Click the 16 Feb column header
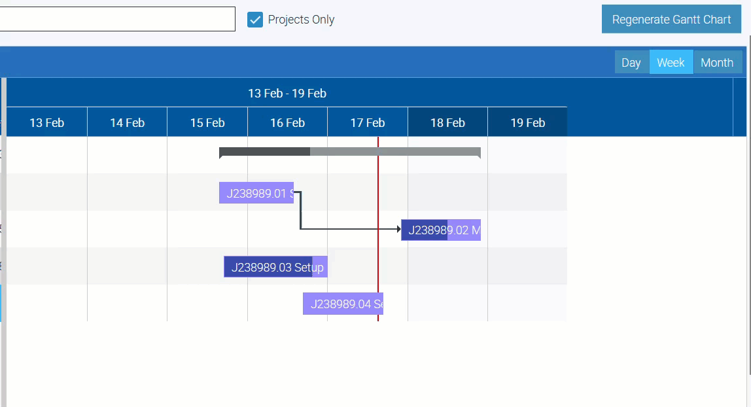This screenshot has width=751, height=407. tap(287, 122)
